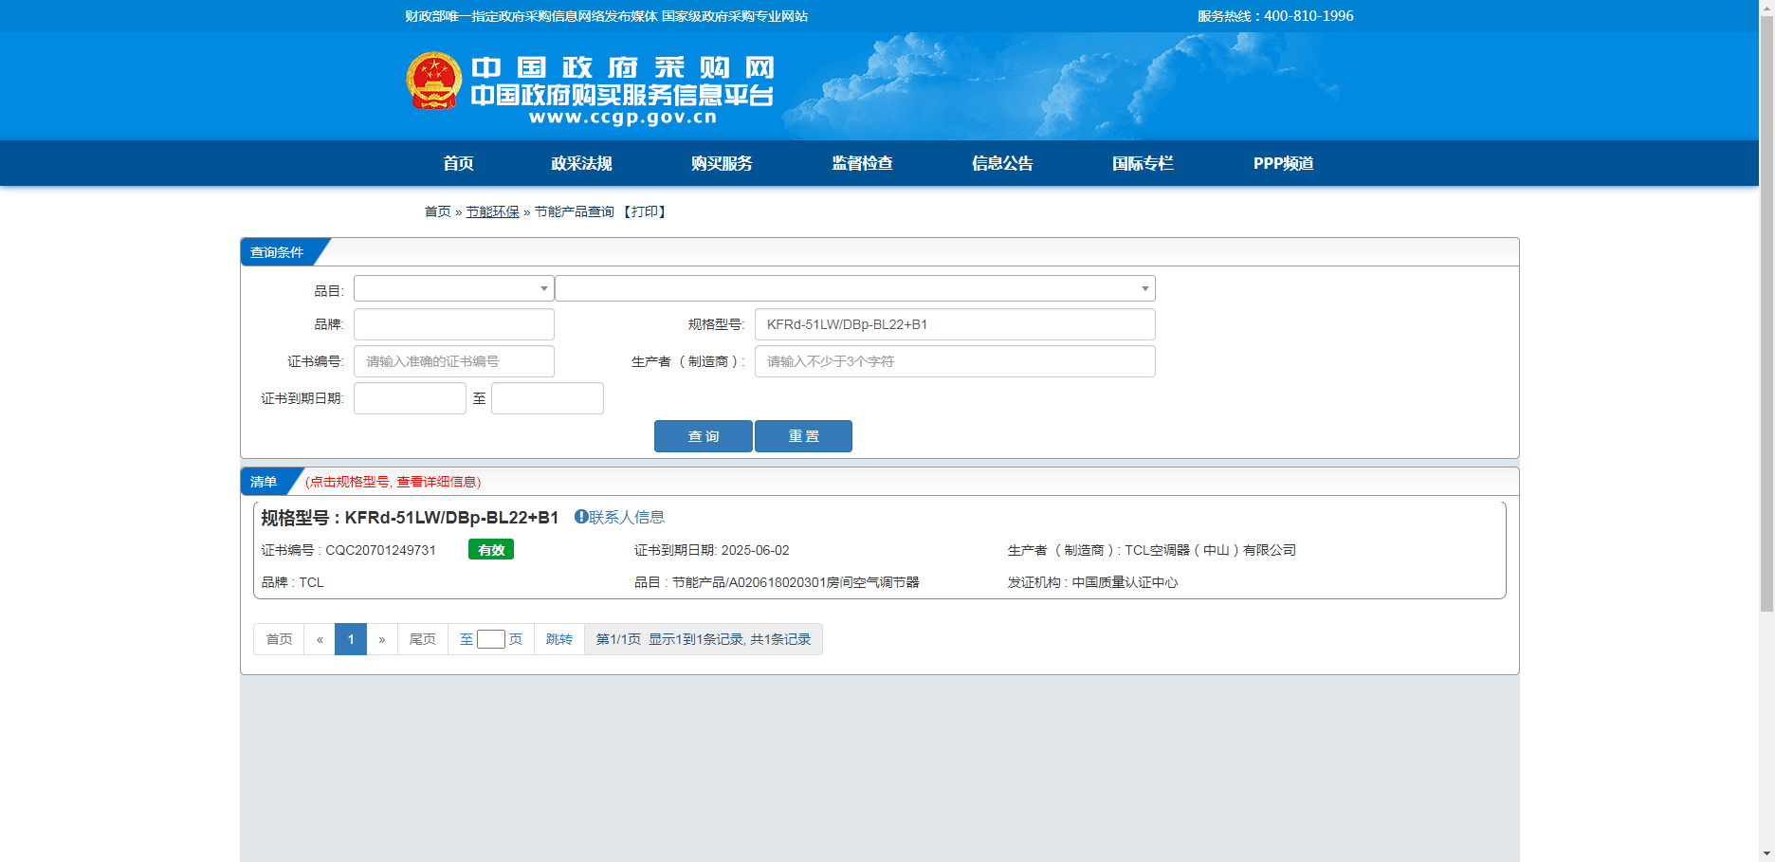
Task: Click the 查询条件 panel header tab
Action: click(277, 252)
